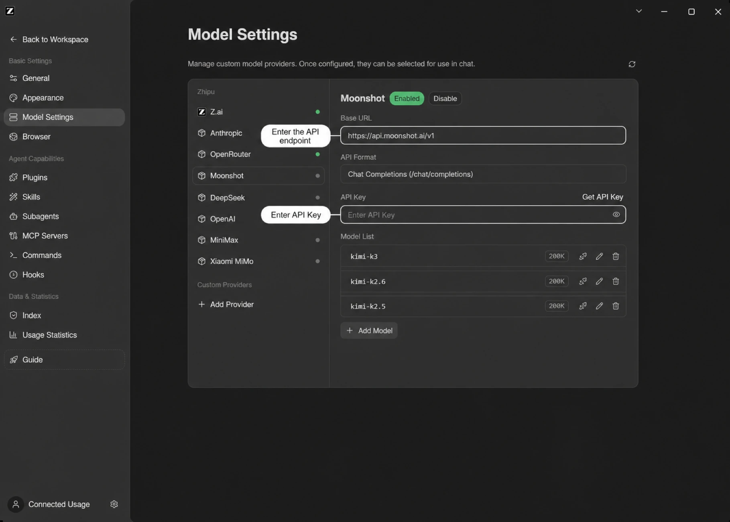Test connection icon for kimi-k2.5
Screen dimensions: 730x522
(x=583, y=306)
